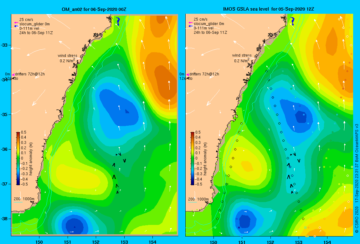Viewport: 360px width, 244px height.
Task: Click the title 'OM_an02 for 06-Sep-2020 00Z'
Action: (94, 9)
